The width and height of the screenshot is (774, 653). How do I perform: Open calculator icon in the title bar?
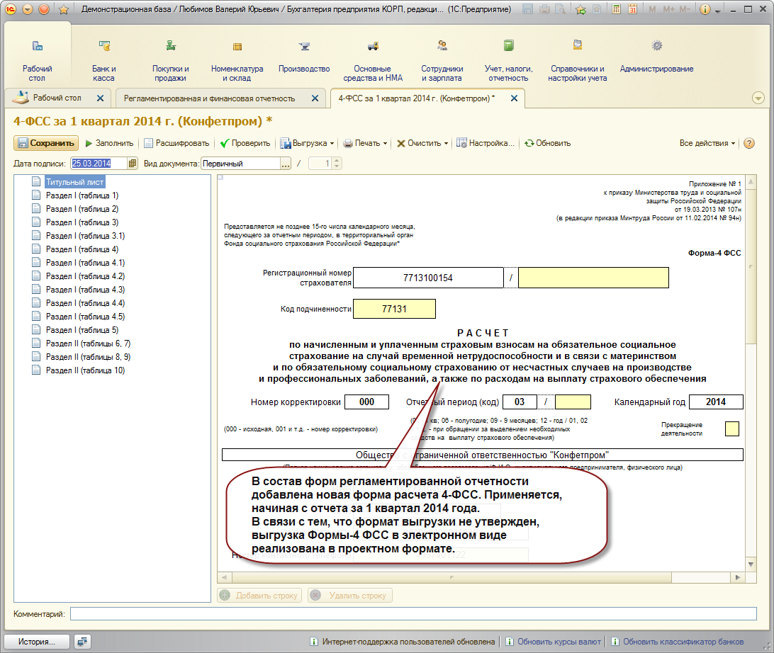tap(616, 9)
